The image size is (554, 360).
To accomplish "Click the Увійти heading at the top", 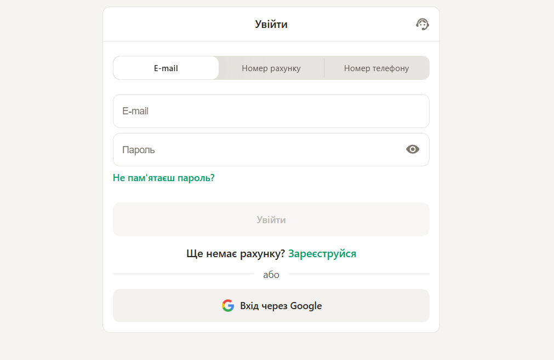I will [271, 24].
